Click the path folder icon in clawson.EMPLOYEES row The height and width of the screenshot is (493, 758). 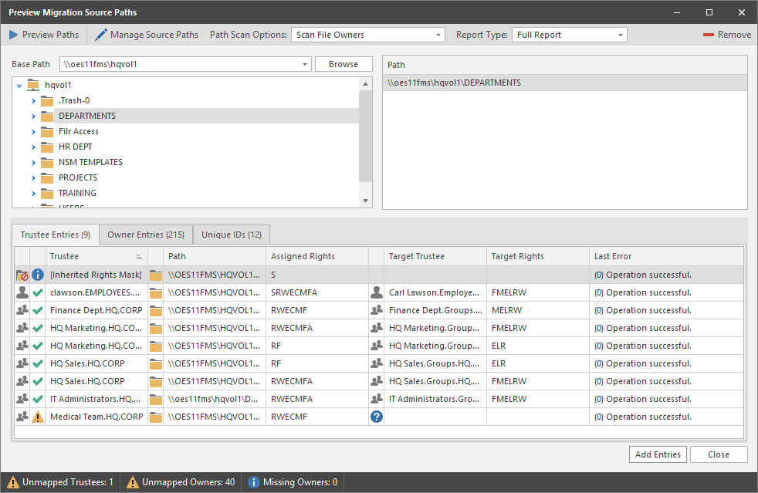(156, 292)
